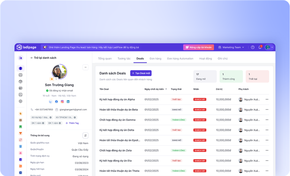This screenshot has height=176, width=290.
Task: Open deal Ký kết hợp đồng dự án Eta
Action: 116,161
